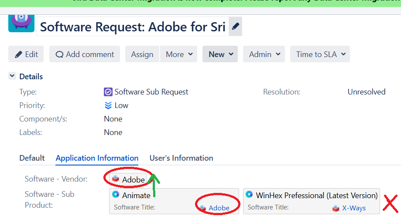
Task: Collapse the Details section chevron
Action: 12,76
